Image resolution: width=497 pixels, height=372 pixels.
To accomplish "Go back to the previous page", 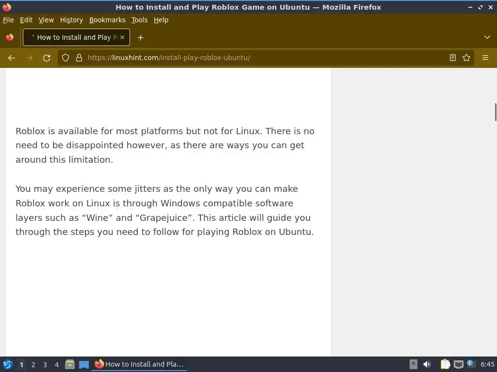I will [12, 58].
